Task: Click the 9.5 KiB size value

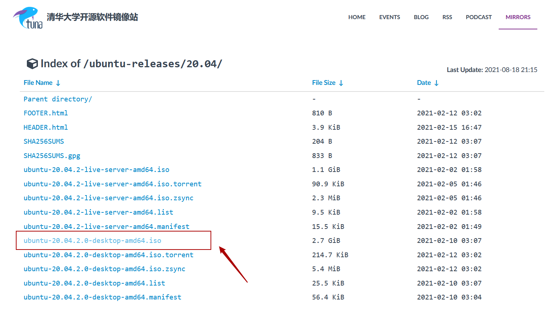Action: (326, 212)
